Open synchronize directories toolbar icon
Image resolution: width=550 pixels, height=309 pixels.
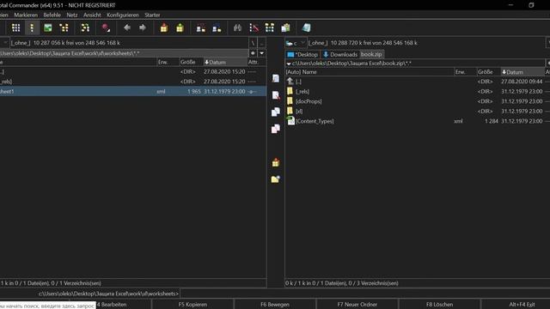(269, 27)
